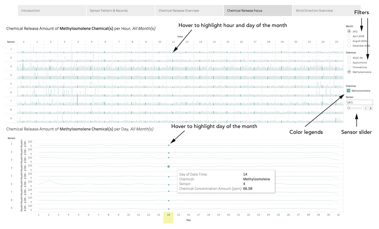Click hour 0 column header
The height and width of the screenshot is (229, 379).
(x=24, y=42)
